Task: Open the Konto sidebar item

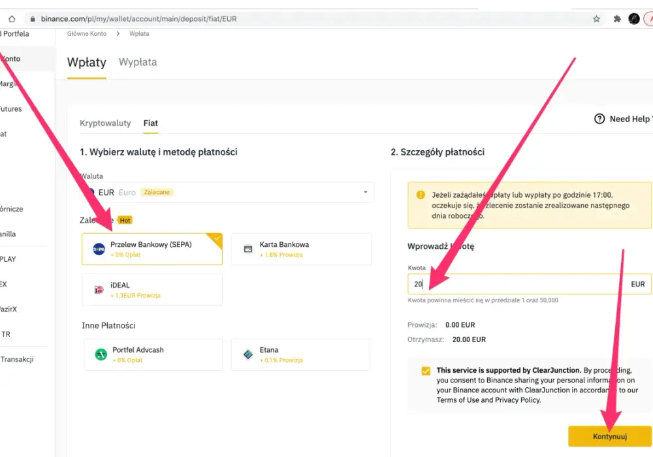Action: pos(11,59)
